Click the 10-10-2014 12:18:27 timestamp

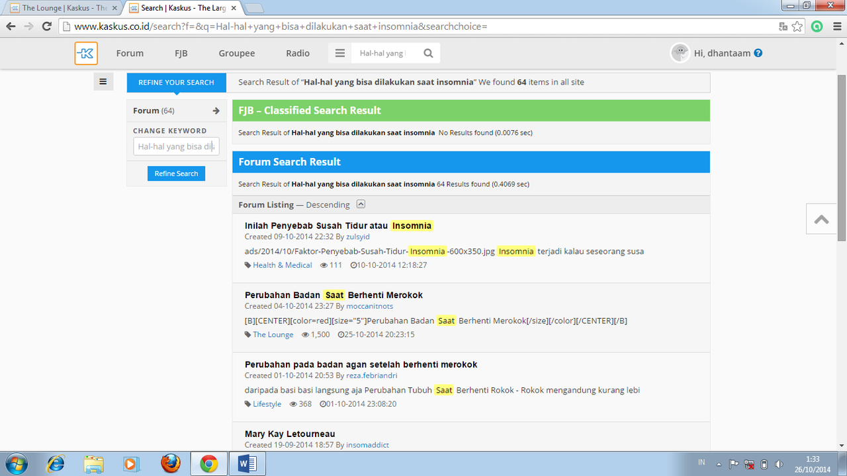tap(392, 265)
